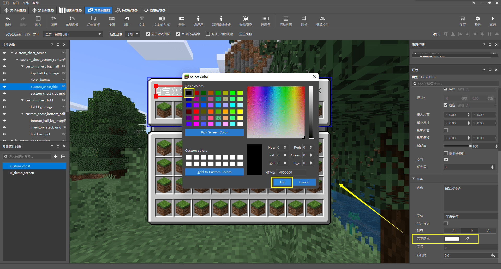Image resolution: width=501 pixels, height=269 pixels.
Task: Collapse the custom_chest_bottom_half node
Action: (22, 114)
